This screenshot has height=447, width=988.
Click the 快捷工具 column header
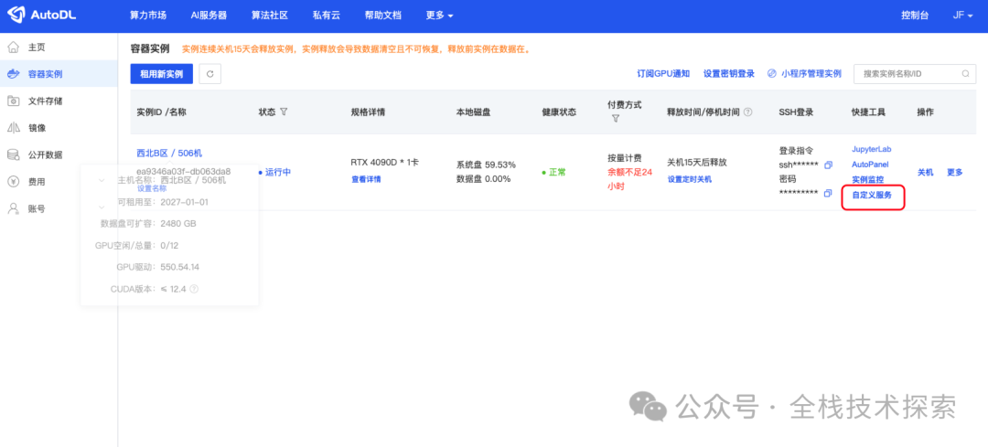tap(868, 112)
